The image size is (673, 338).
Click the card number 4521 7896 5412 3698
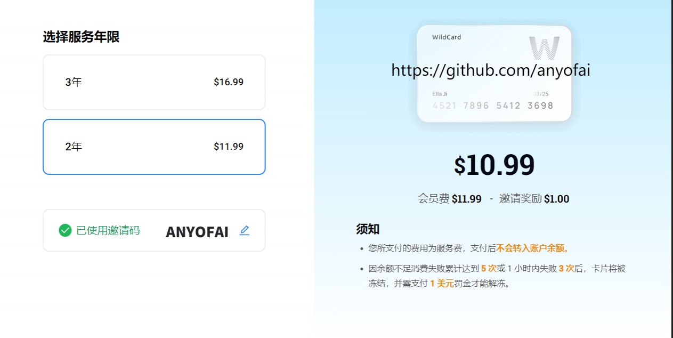[493, 106]
